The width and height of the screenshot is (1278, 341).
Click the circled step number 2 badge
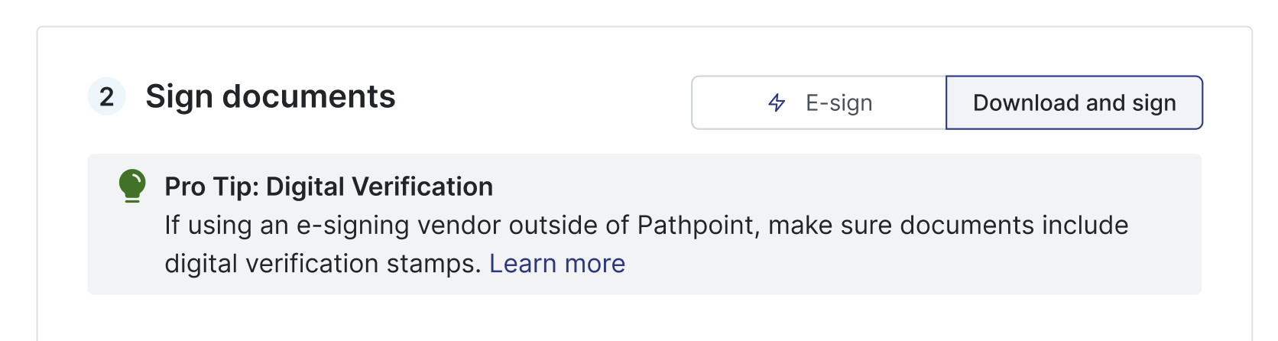(x=107, y=97)
